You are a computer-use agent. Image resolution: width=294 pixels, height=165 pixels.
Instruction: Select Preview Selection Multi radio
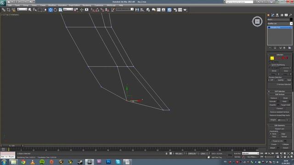point(286,80)
